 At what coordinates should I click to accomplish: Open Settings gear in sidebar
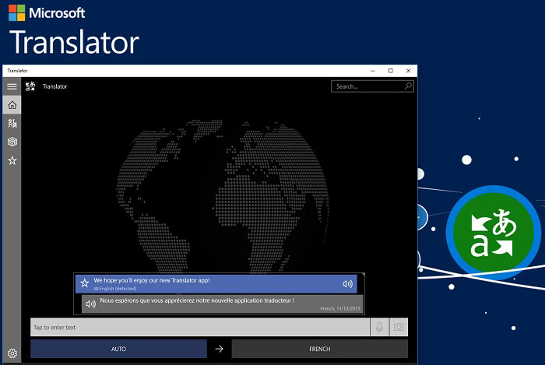pos(12,353)
